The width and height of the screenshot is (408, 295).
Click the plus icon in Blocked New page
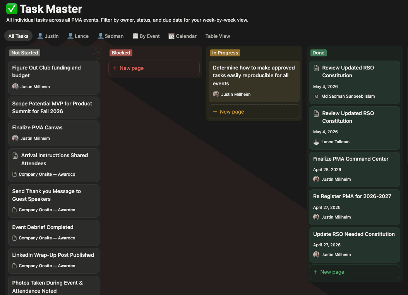coord(115,68)
